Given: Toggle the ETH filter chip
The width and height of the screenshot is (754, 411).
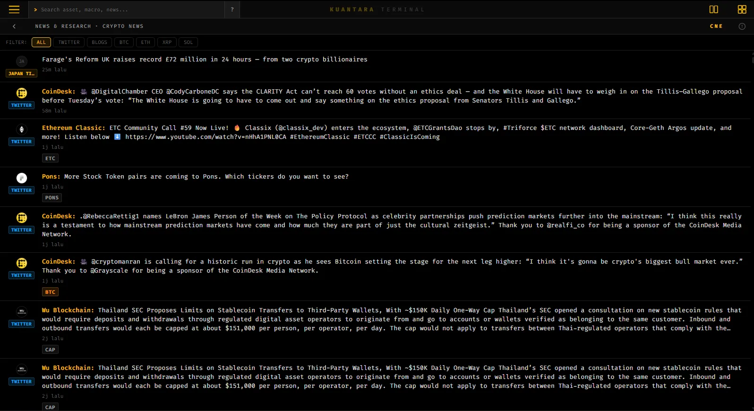Looking at the screenshot, I should [x=146, y=43].
